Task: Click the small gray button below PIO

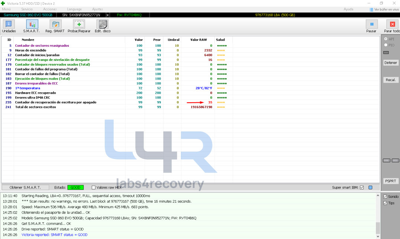Action: pos(386,53)
